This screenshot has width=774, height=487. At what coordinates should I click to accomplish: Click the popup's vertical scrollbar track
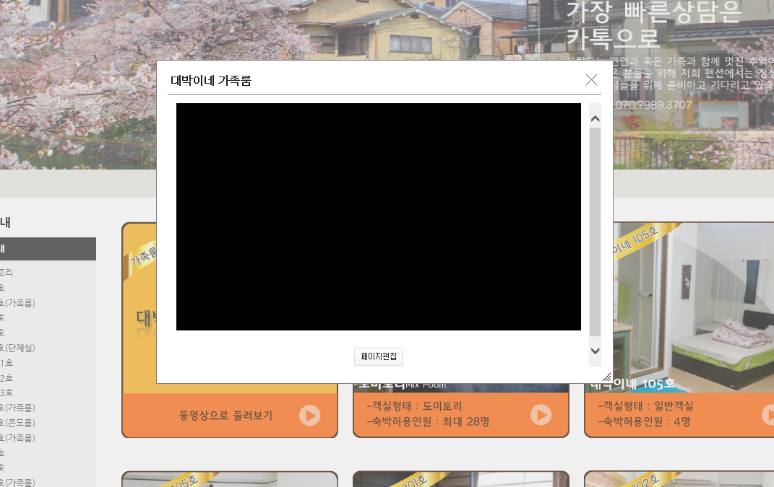click(595, 231)
